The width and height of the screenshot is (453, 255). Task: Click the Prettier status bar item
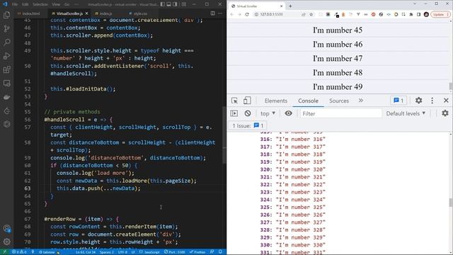pos(197,252)
